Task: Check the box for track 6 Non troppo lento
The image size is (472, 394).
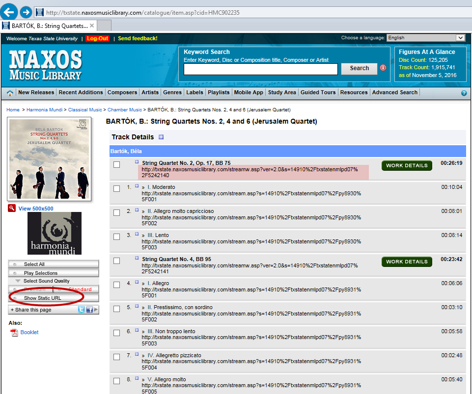Action: tap(116, 333)
